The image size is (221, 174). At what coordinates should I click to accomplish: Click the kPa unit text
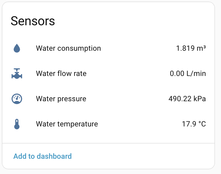coord(200,99)
